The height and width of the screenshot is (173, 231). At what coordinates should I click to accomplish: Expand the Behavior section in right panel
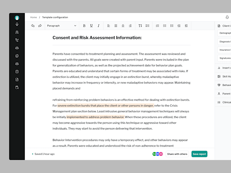[223, 85]
